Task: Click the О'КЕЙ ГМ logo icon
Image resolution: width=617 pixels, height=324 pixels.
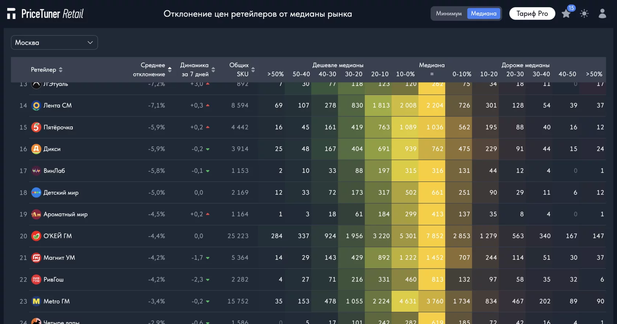Action: pyautogui.click(x=36, y=236)
